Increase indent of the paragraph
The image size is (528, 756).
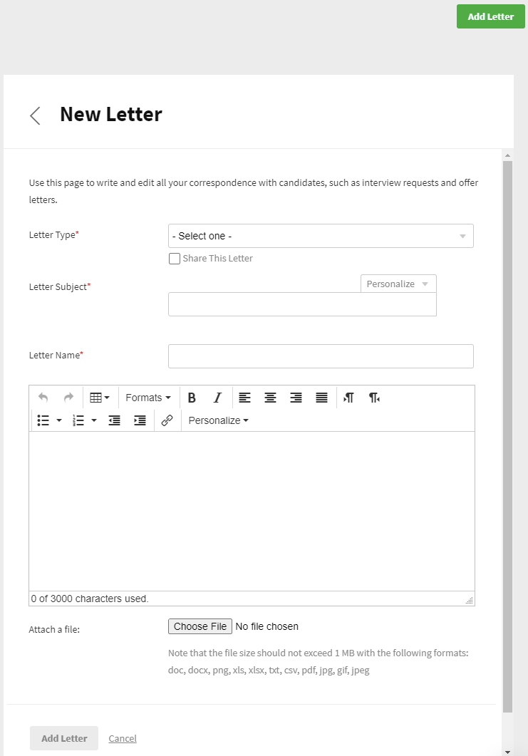tap(140, 420)
